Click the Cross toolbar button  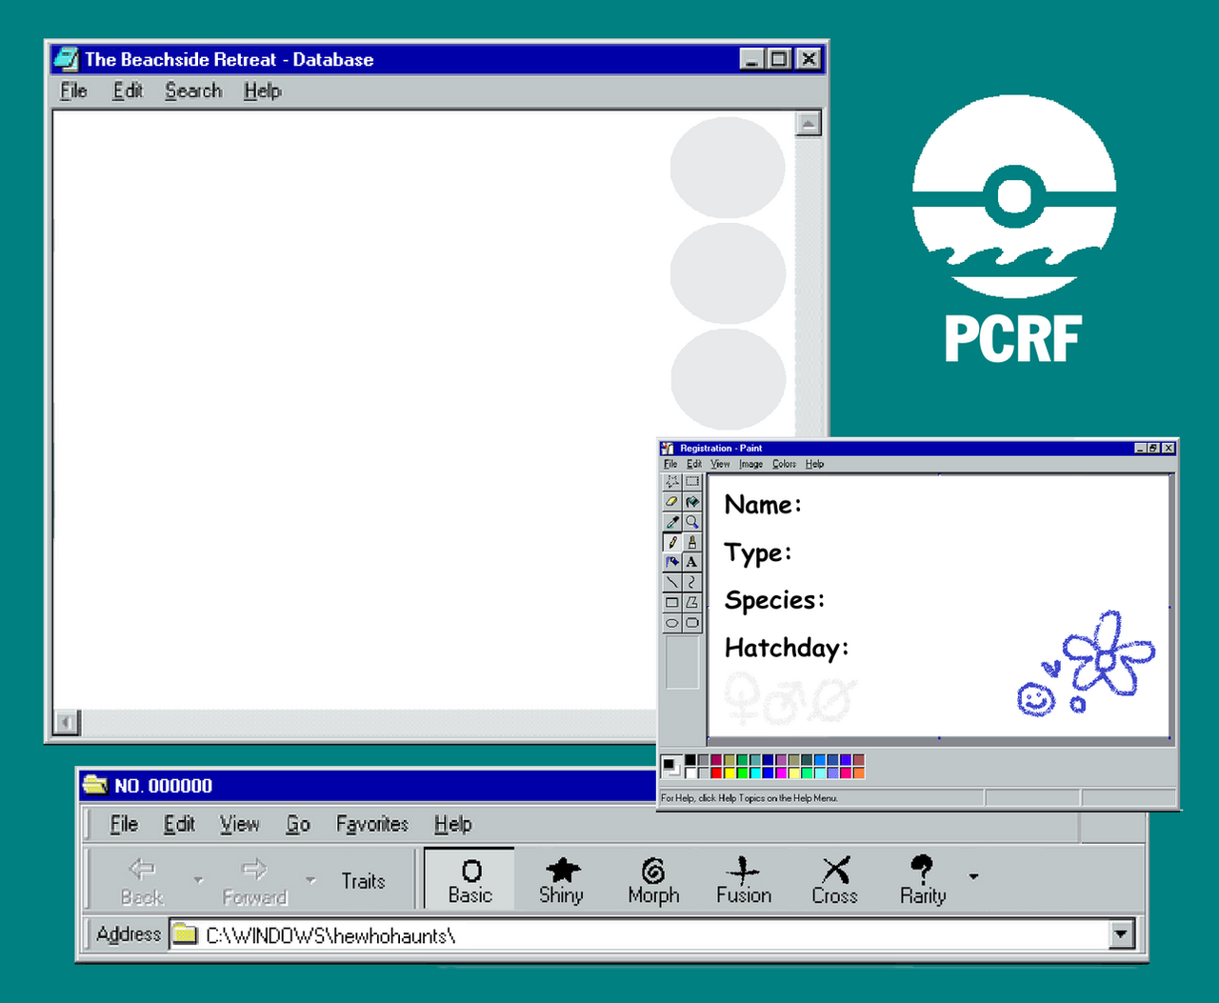835,880
